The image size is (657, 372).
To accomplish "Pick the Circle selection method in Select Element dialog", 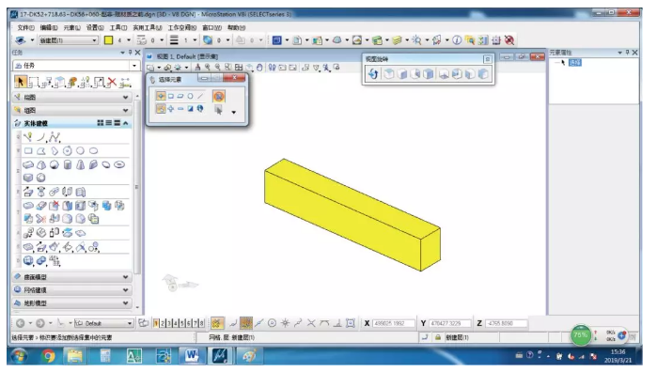I will (190, 97).
